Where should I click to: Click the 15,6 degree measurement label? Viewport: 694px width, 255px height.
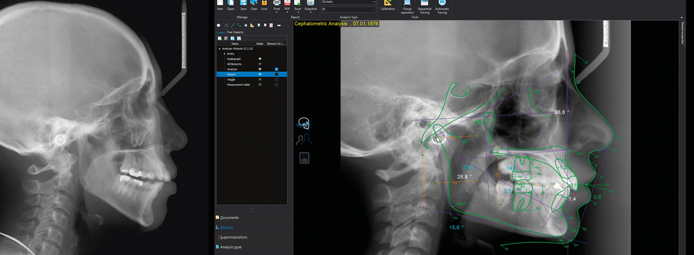(456, 227)
